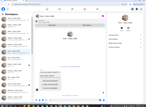The height and width of the screenshot is (107, 146).
Task: Expand Media, files and links section
Action: coord(125,43)
